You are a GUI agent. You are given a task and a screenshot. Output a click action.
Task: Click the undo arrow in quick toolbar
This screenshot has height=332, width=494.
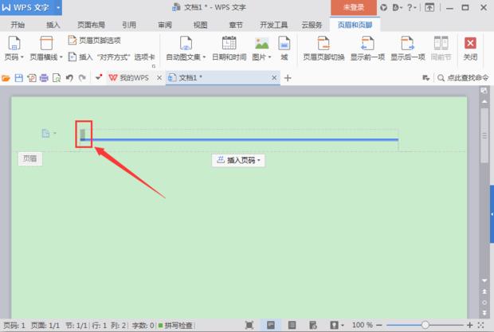pyautogui.click(x=69, y=78)
